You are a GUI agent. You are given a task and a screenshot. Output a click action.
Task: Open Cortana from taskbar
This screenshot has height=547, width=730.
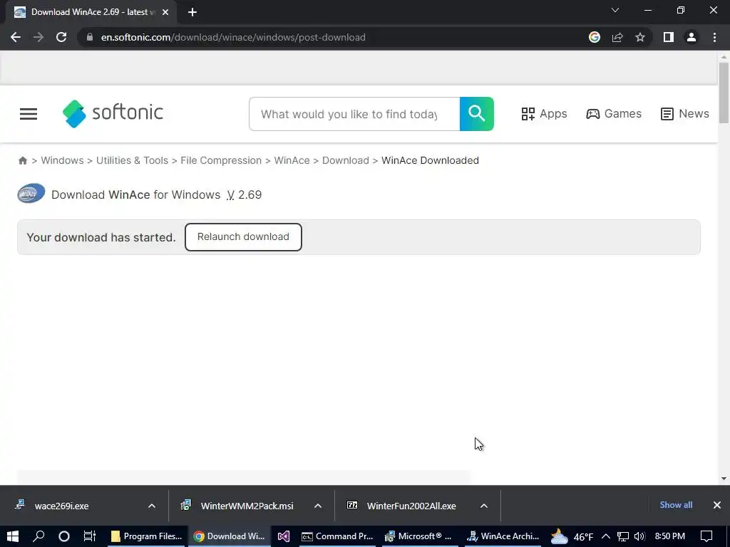pyautogui.click(x=63, y=536)
